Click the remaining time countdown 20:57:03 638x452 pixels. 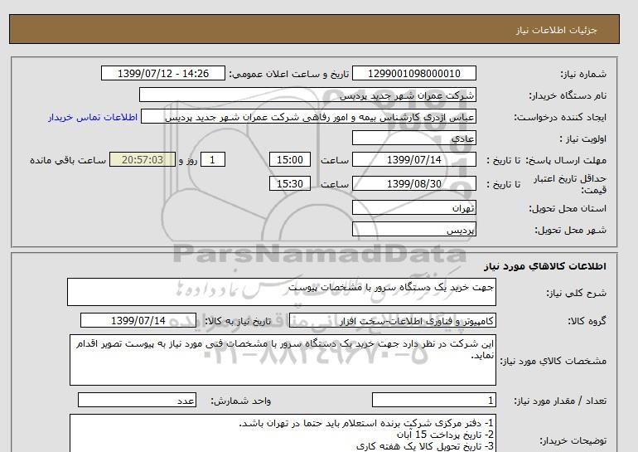[143, 159]
